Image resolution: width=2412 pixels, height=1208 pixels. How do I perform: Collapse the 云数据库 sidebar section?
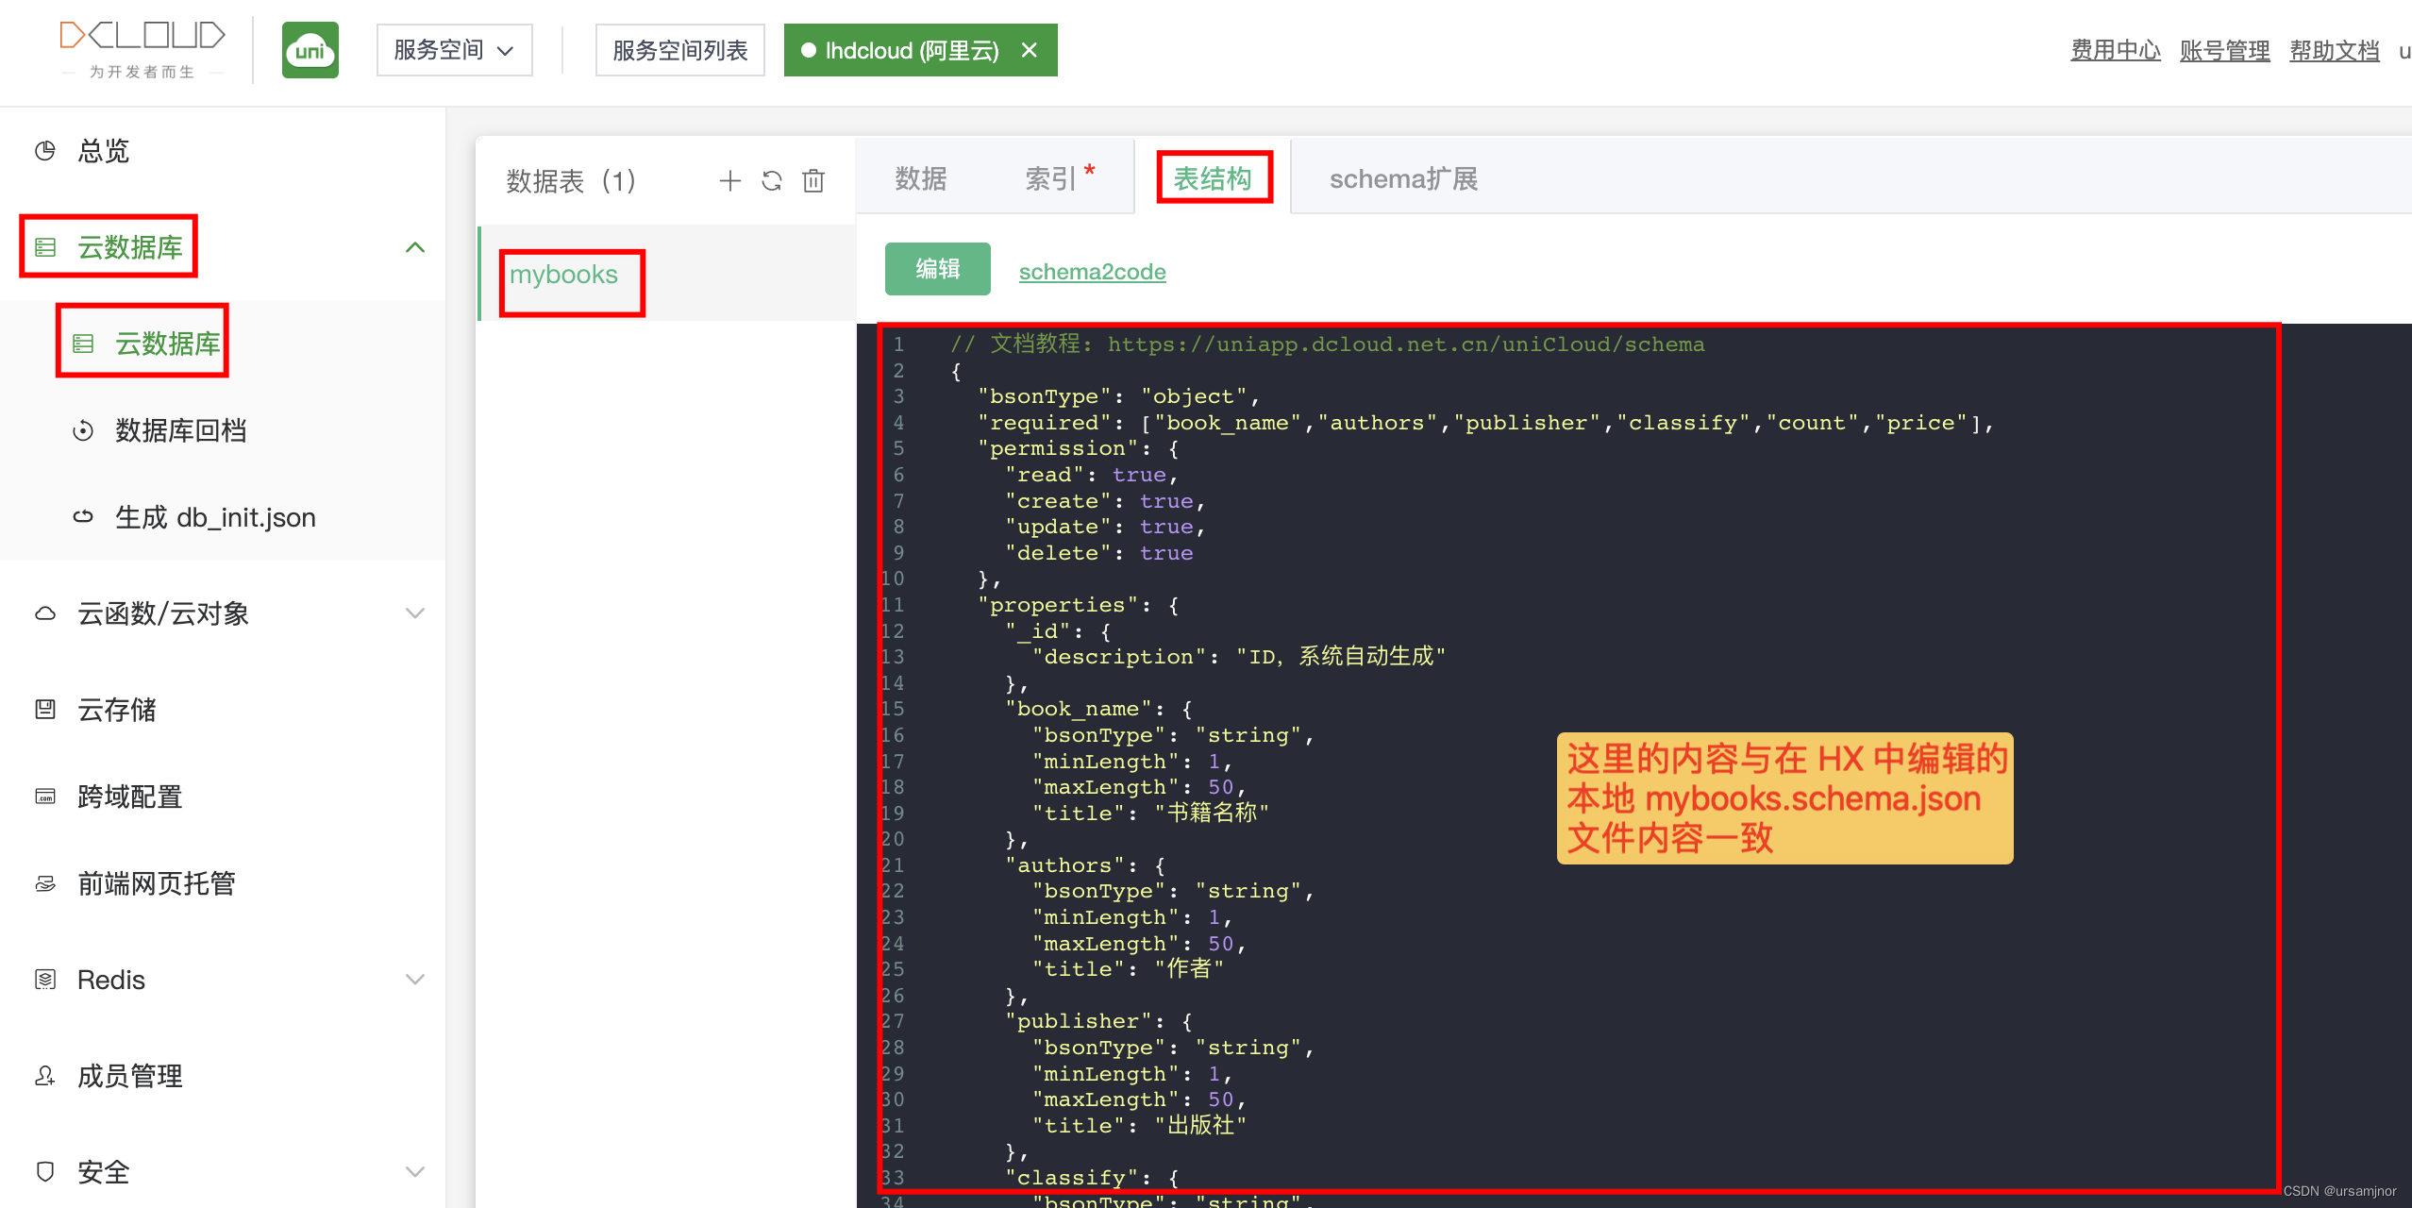[415, 247]
